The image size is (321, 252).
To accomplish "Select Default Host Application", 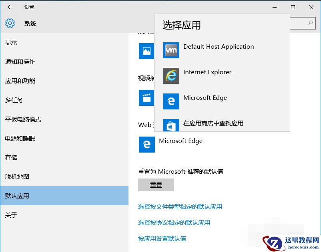I will (218, 46).
